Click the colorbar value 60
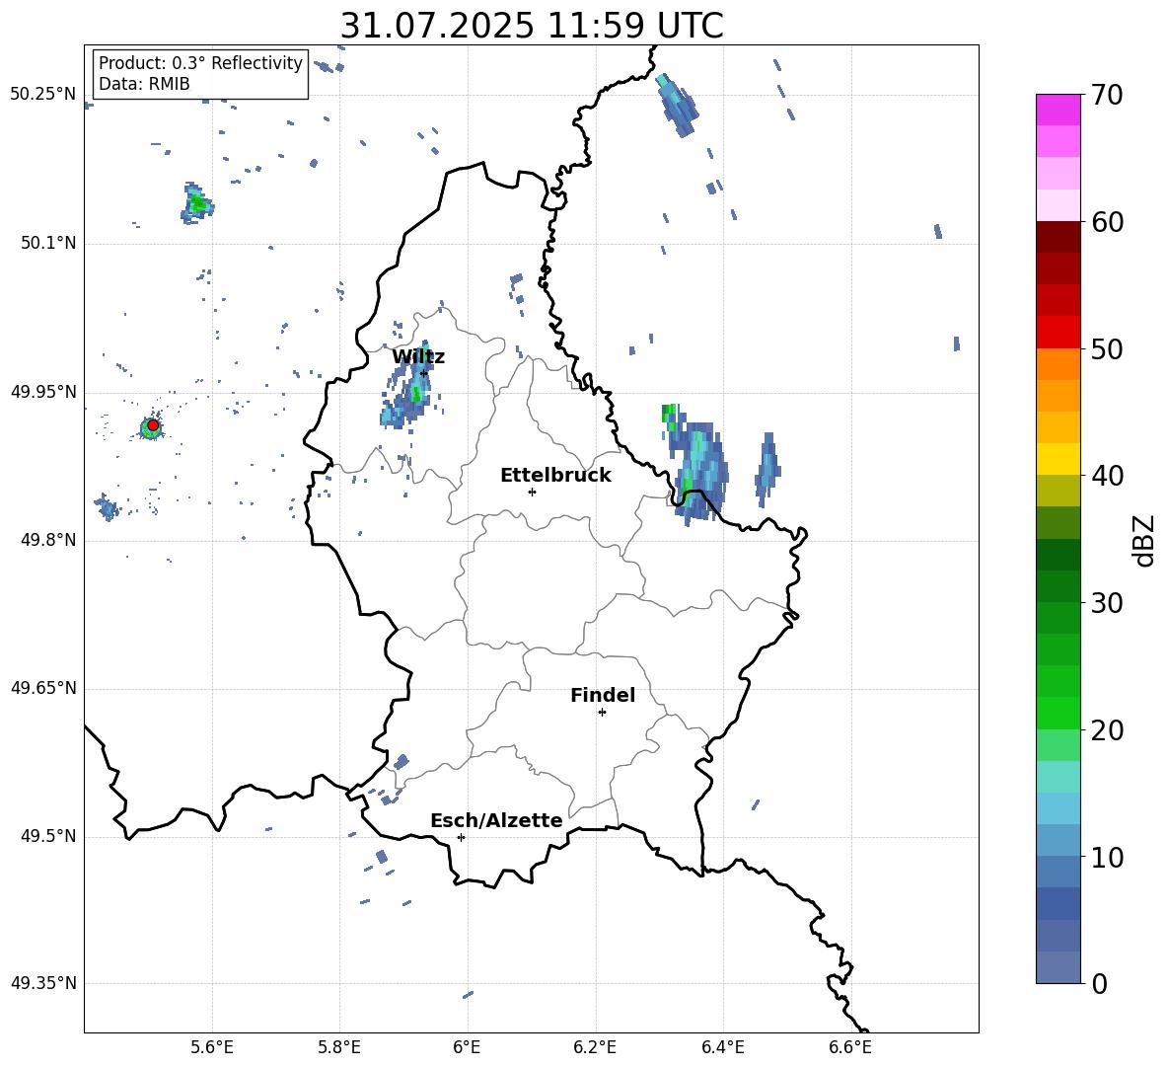The width and height of the screenshot is (1168, 1067). point(1107,222)
